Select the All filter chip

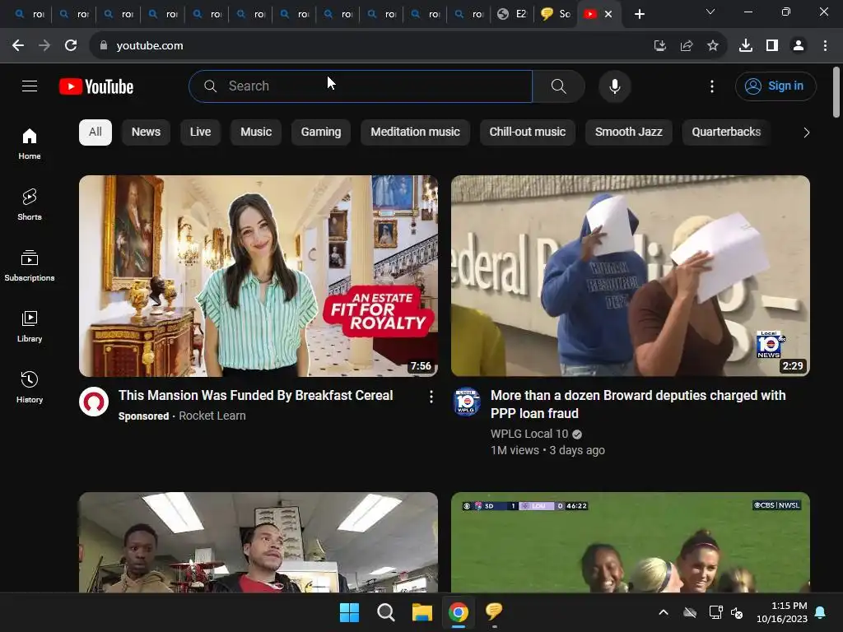95,132
